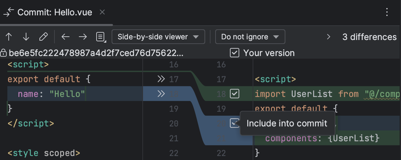The image size is (401, 160).
Task: Click the lock icon beside revision hash
Action: [4, 53]
